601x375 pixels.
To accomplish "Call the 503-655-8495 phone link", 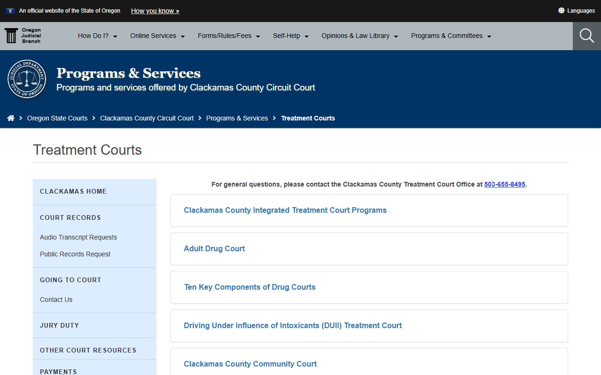I will coord(505,184).
